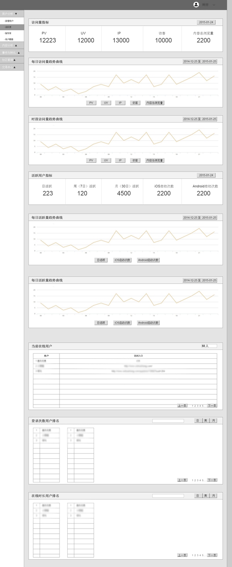Click the search field in 登录次数用户排名
Image resolution: width=232 pixels, height=567 pixels.
pos(168,421)
